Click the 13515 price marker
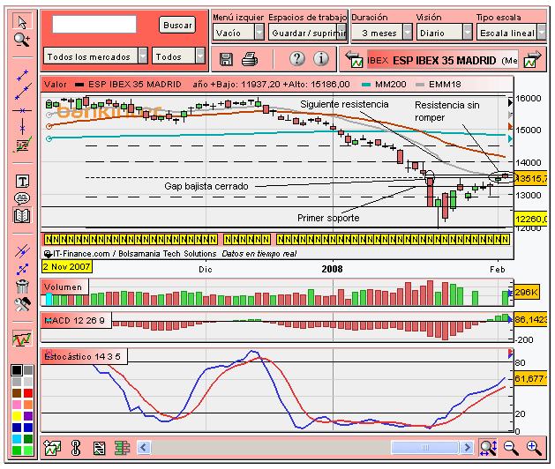This screenshot has width=555, height=469. [531, 178]
